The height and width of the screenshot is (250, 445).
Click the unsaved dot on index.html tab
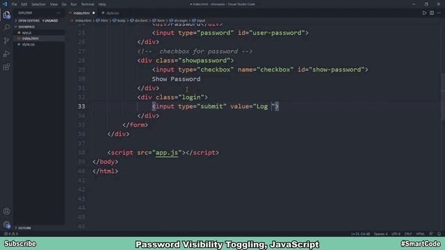click(93, 13)
